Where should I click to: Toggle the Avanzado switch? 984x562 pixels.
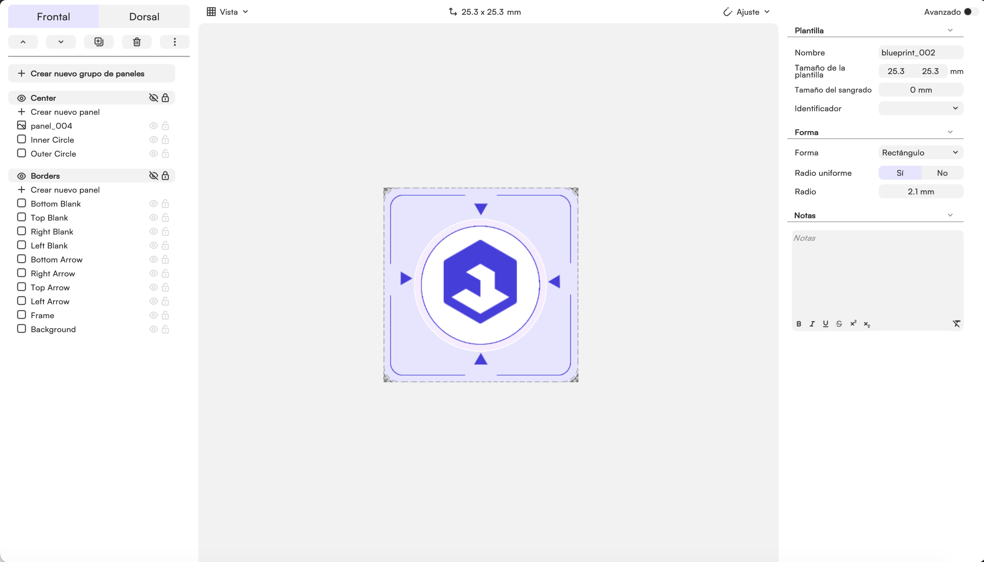971,12
